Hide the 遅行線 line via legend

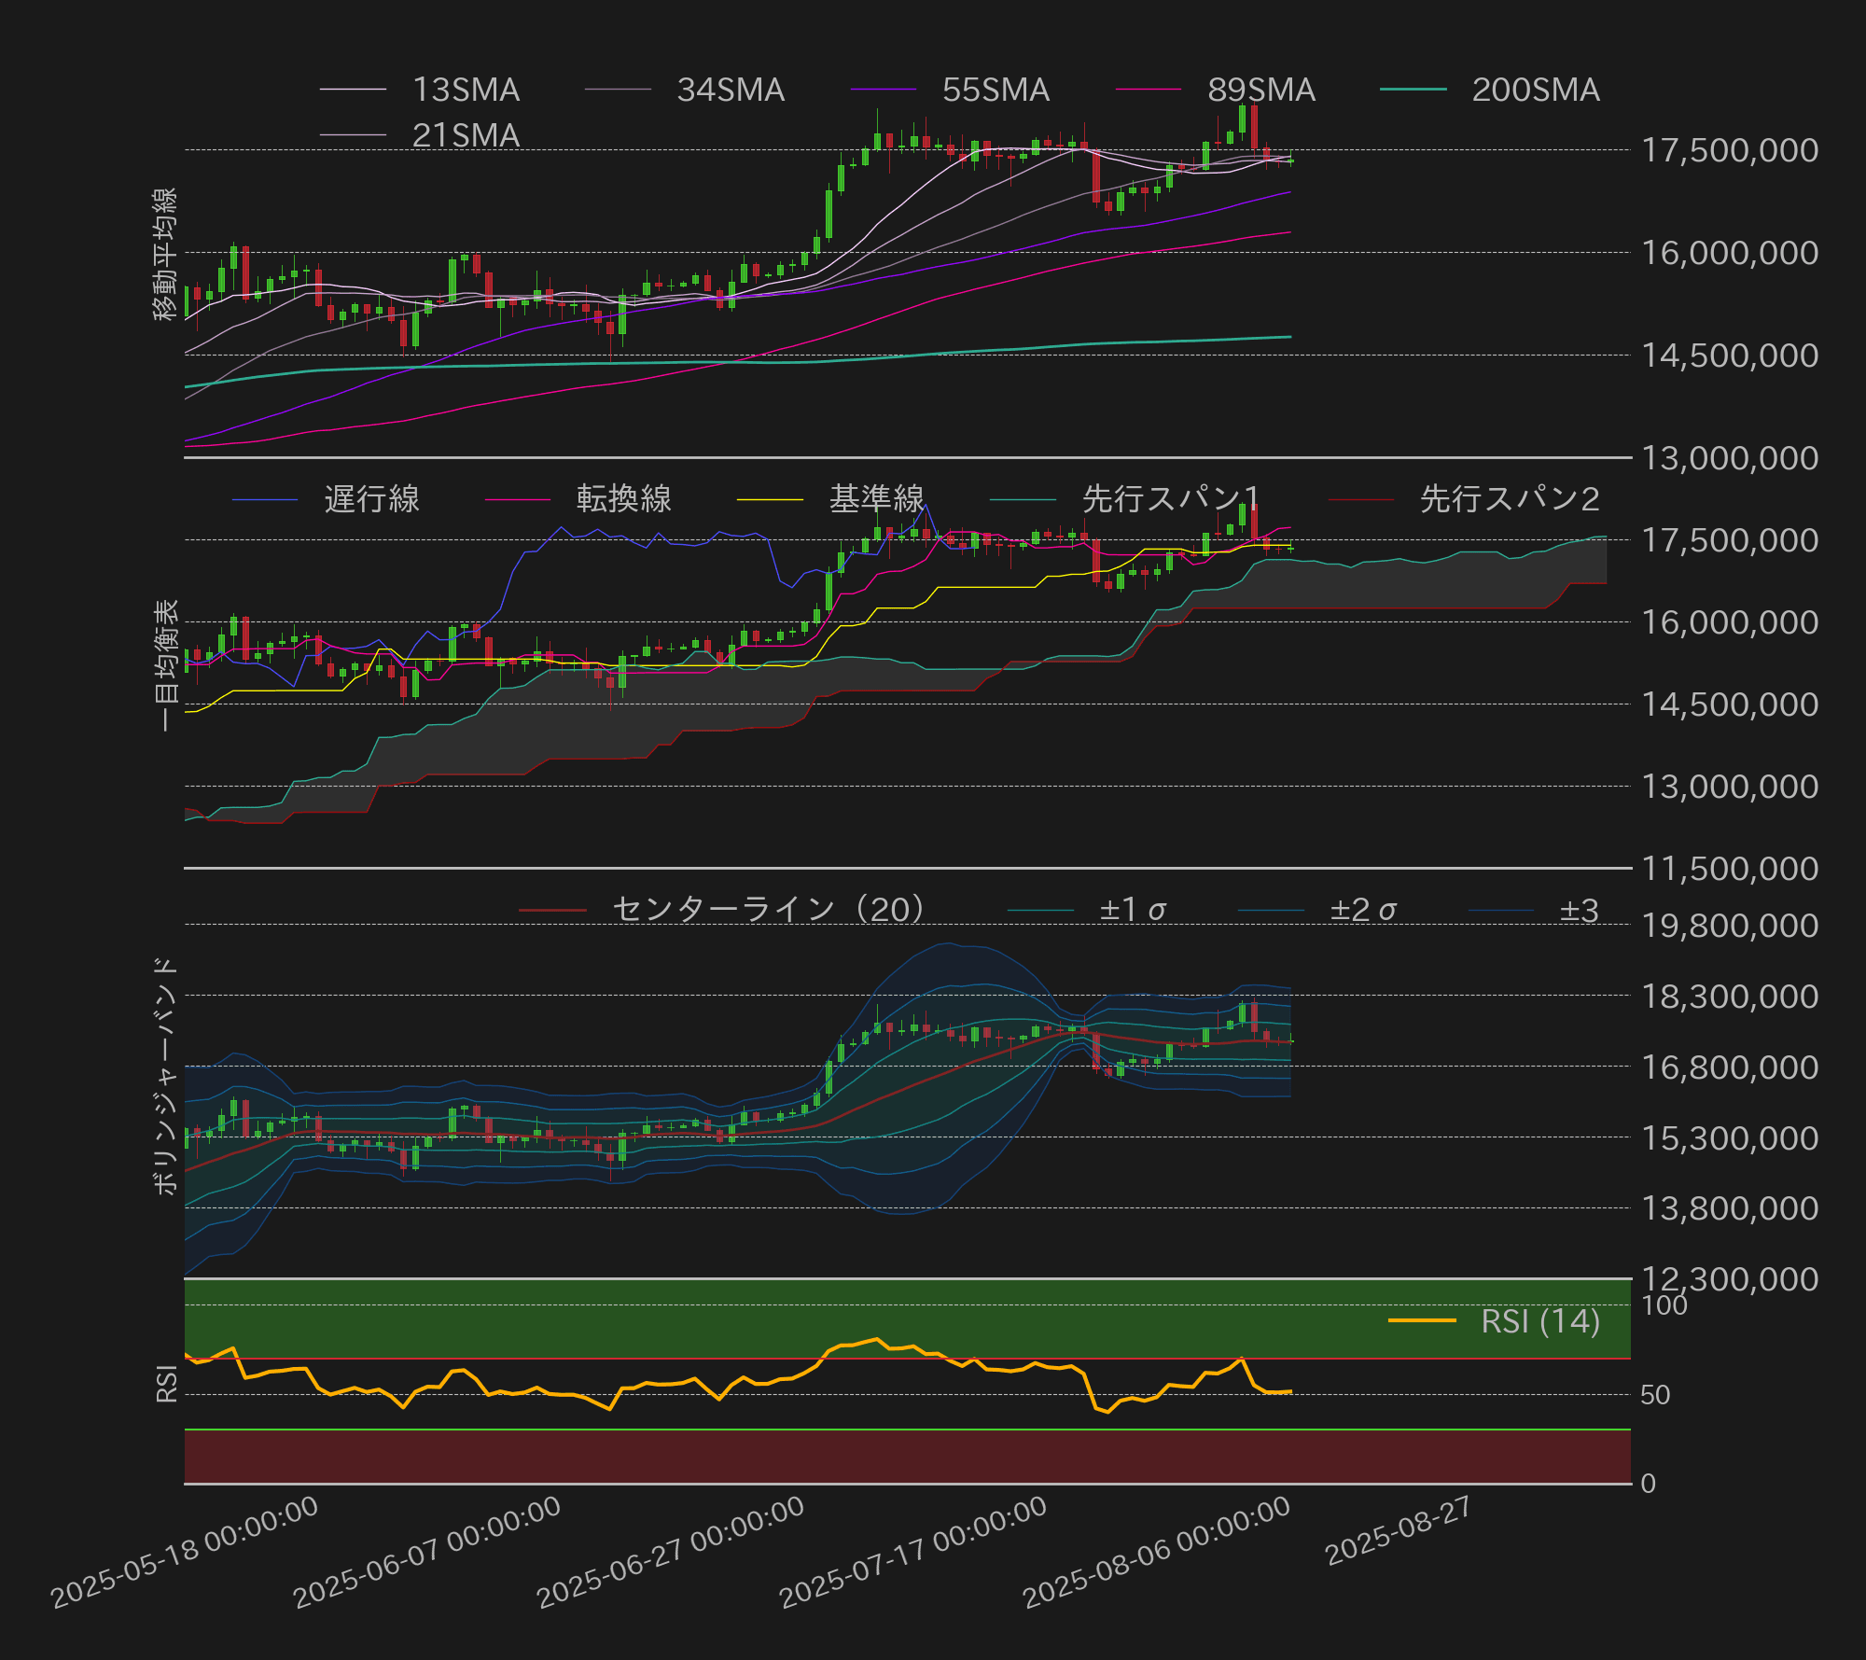pos(371,499)
